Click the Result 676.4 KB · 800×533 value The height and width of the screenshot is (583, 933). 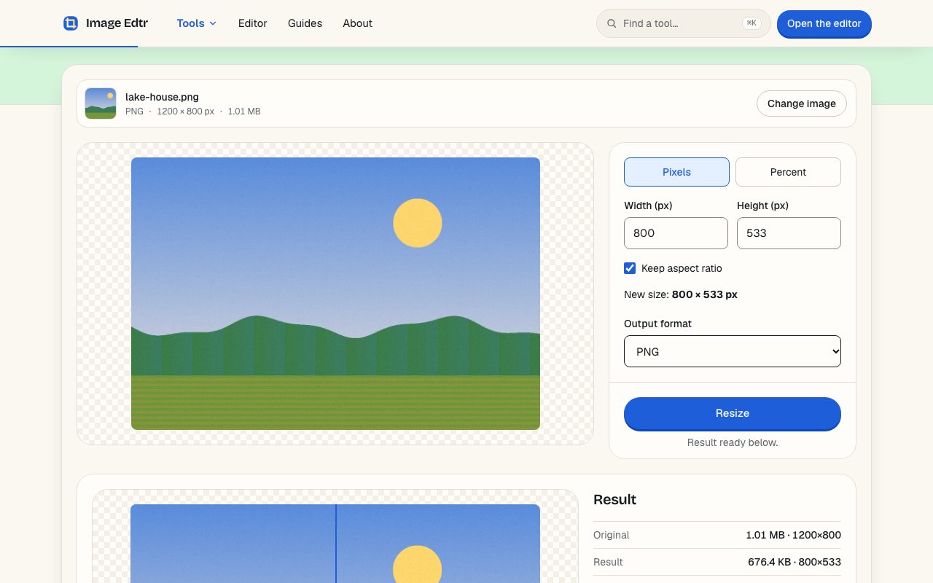pos(795,562)
